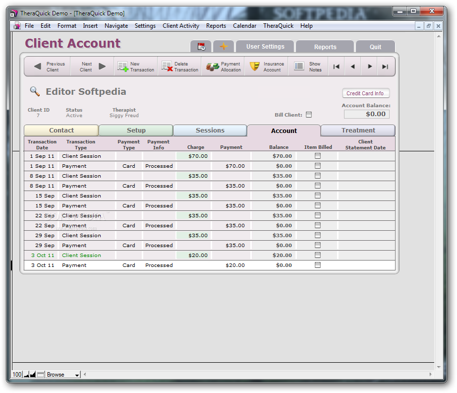Check Item Billed for 22 Sep Client Session
457x393 pixels.
pos(318,215)
